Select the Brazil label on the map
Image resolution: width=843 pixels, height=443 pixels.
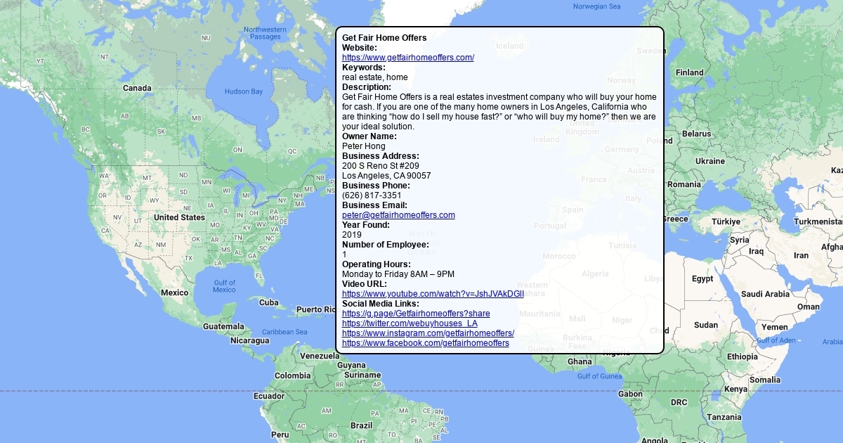(362, 425)
